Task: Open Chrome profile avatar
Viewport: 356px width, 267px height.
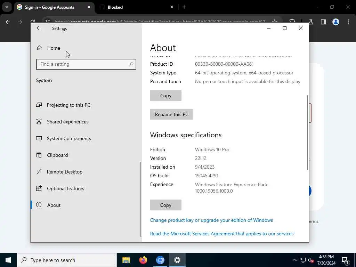Action: 336,22
